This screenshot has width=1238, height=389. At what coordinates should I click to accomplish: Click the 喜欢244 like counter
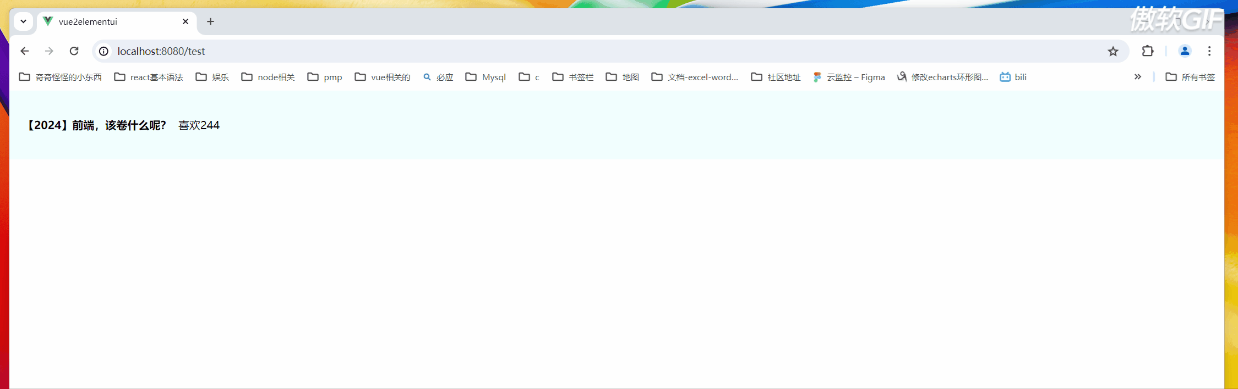coord(199,125)
